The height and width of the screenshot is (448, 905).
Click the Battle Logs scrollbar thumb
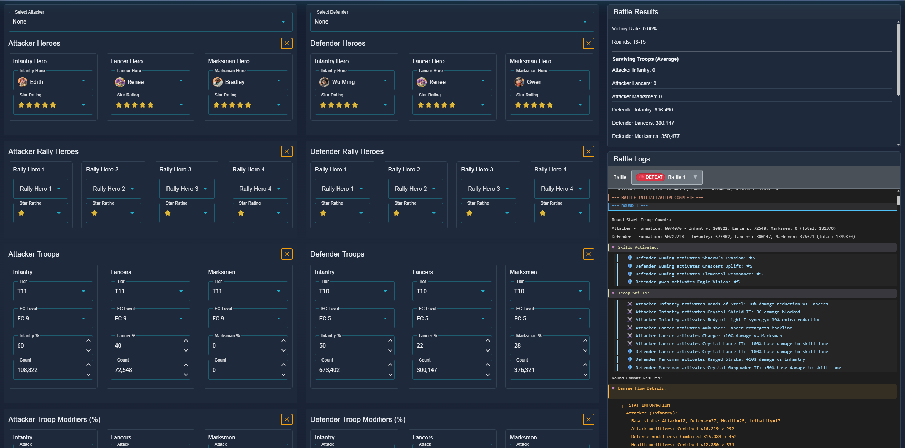click(898, 200)
